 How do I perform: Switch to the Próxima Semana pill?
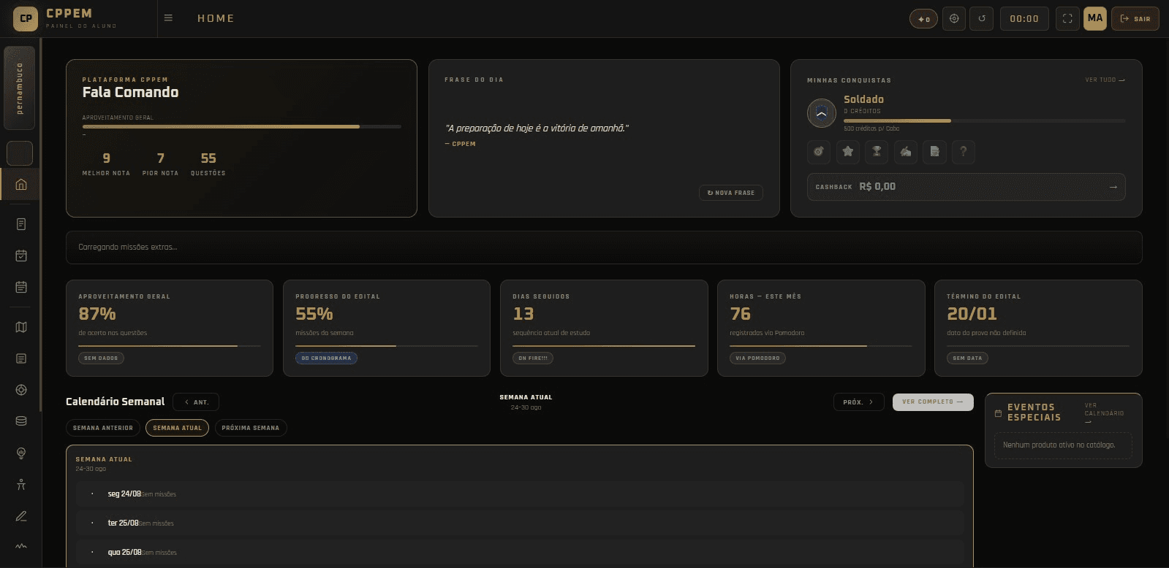[251, 428]
